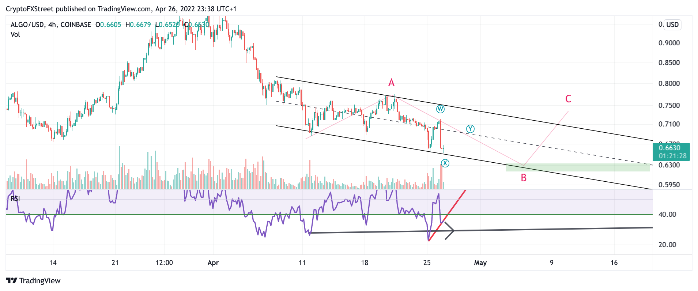Viewport: 698px width, 291px height.
Task: Click the red C wave label
Action: (568, 99)
